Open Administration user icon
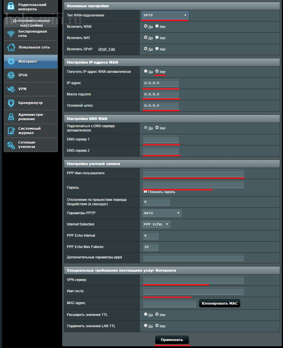Viewport: 283px width, 348px height. point(11,117)
